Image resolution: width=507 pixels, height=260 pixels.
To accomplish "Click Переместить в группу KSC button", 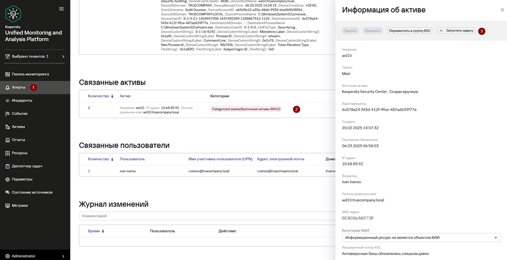I will pos(409,31).
